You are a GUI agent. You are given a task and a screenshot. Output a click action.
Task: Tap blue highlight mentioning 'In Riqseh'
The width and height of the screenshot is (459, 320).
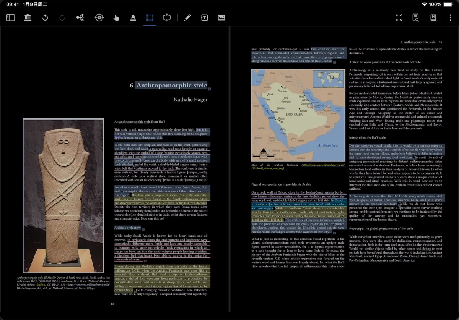click(x=298, y=204)
